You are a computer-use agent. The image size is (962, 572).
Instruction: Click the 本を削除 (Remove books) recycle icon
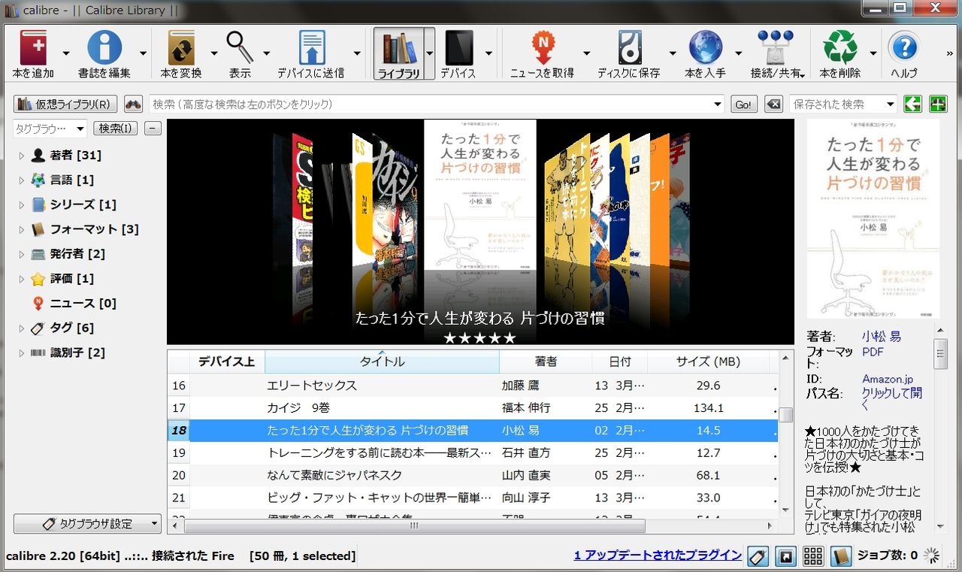coord(840,47)
